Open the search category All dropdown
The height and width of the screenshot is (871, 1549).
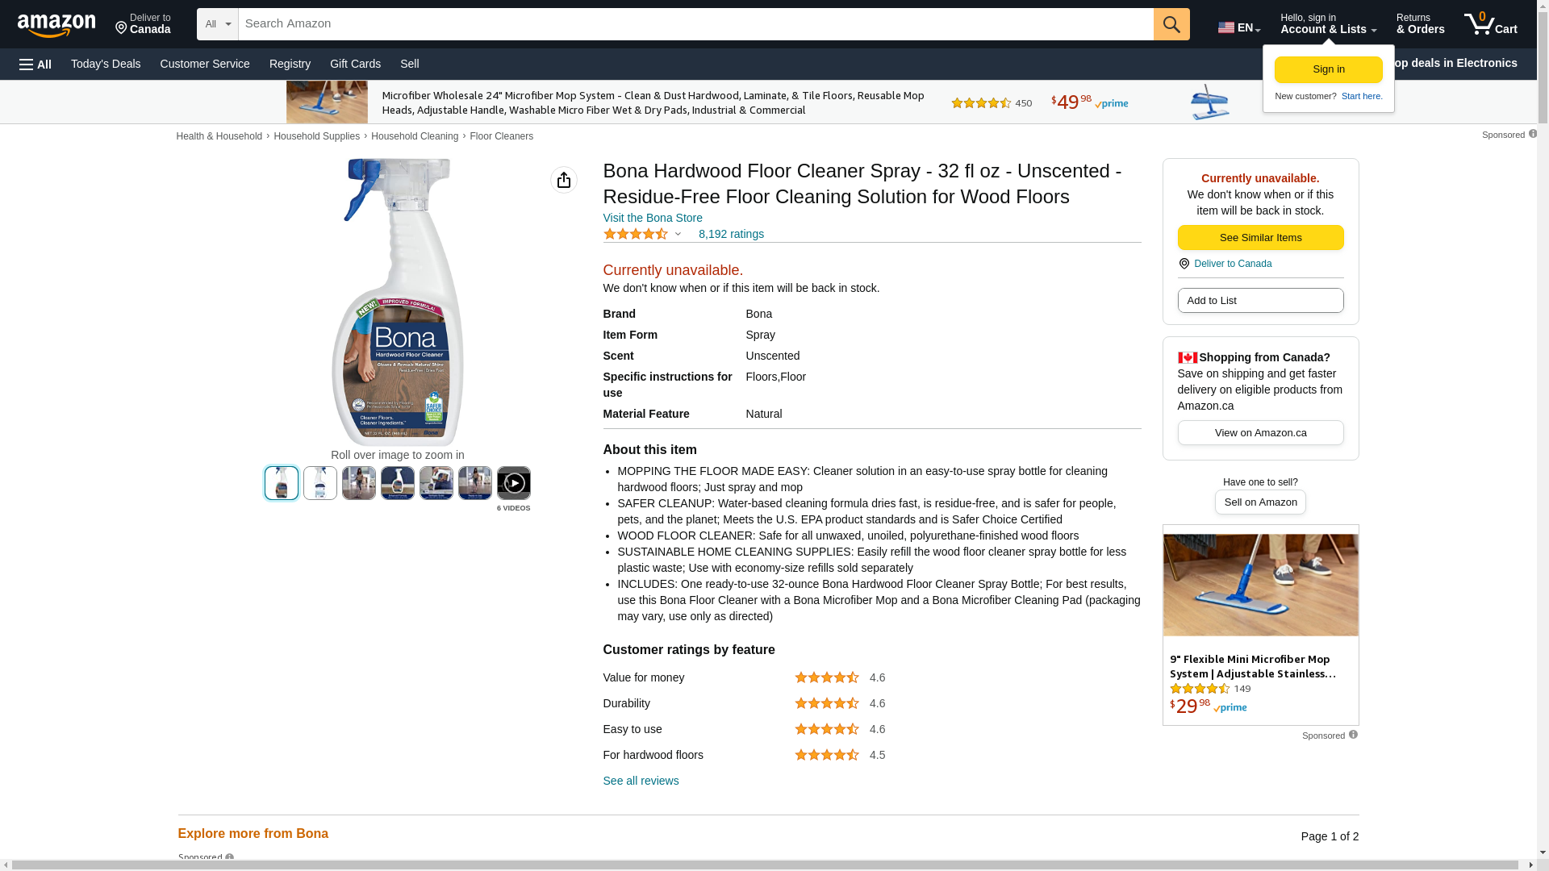[x=217, y=24]
